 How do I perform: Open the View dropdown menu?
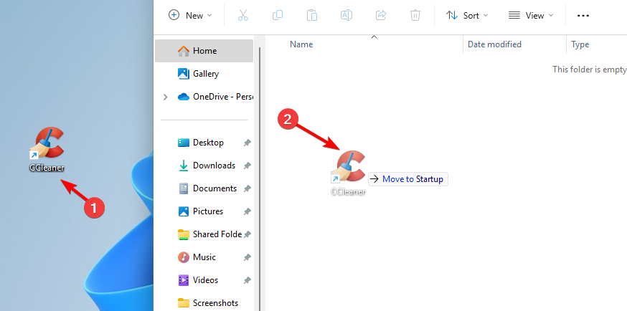coord(531,16)
